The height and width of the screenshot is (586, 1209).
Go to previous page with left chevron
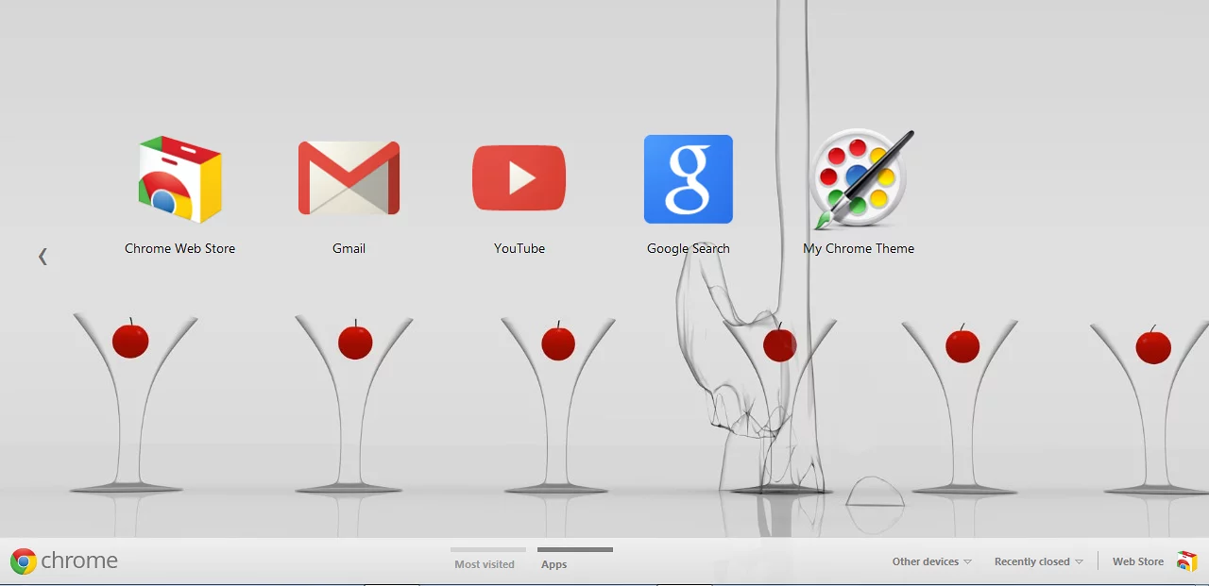43,257
